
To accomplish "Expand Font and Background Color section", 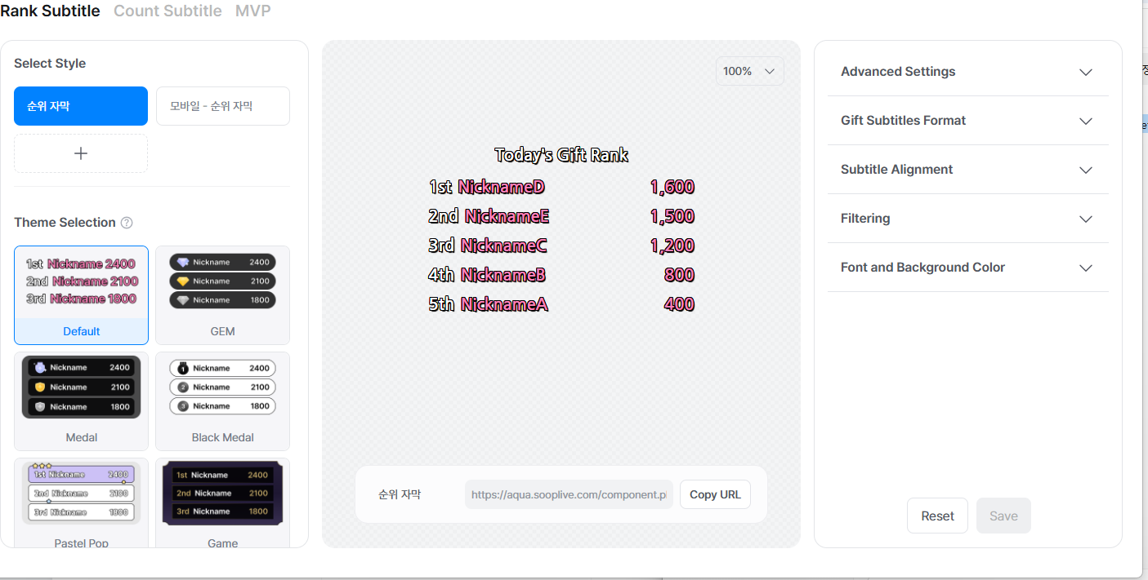I will pyautogui.click(x=967, y=268).
